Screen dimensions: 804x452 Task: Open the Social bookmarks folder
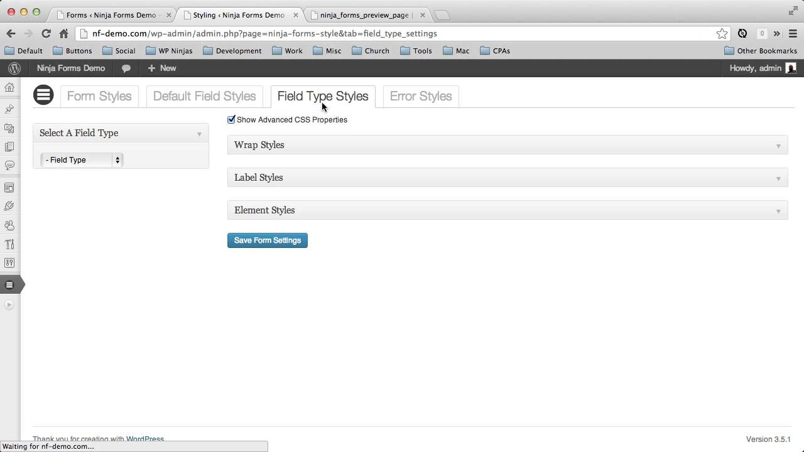point(119,51)
